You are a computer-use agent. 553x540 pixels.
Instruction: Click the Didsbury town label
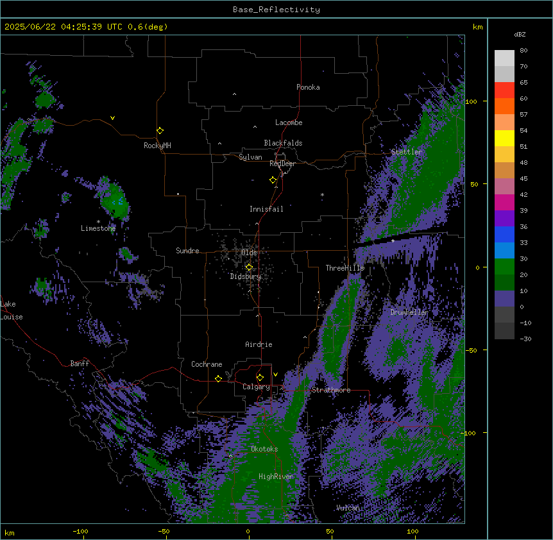246,276
